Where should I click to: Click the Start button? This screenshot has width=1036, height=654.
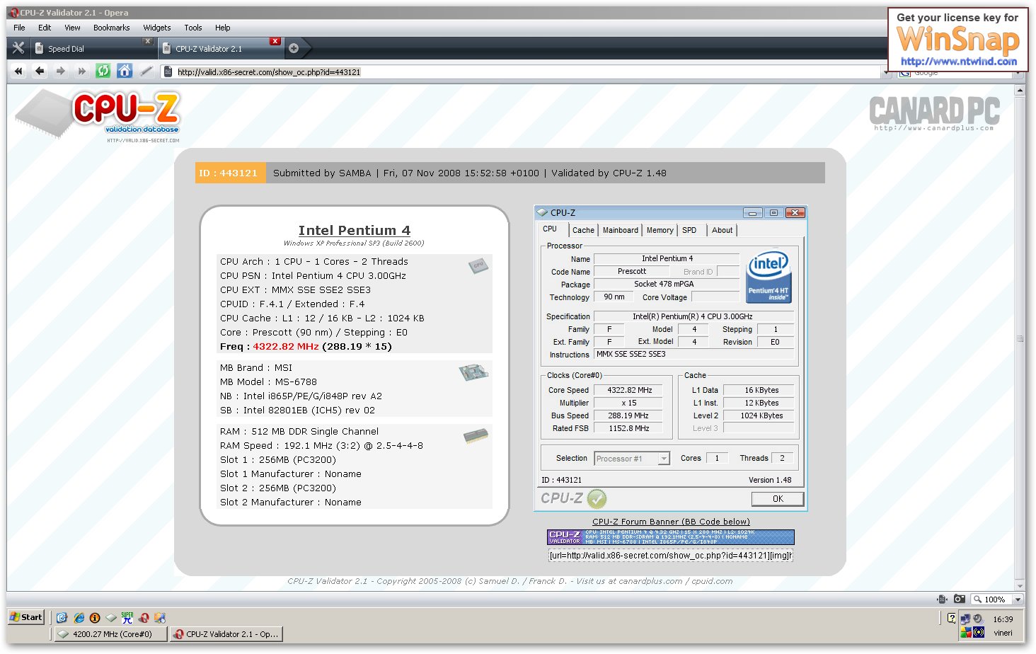click(26, 617)
